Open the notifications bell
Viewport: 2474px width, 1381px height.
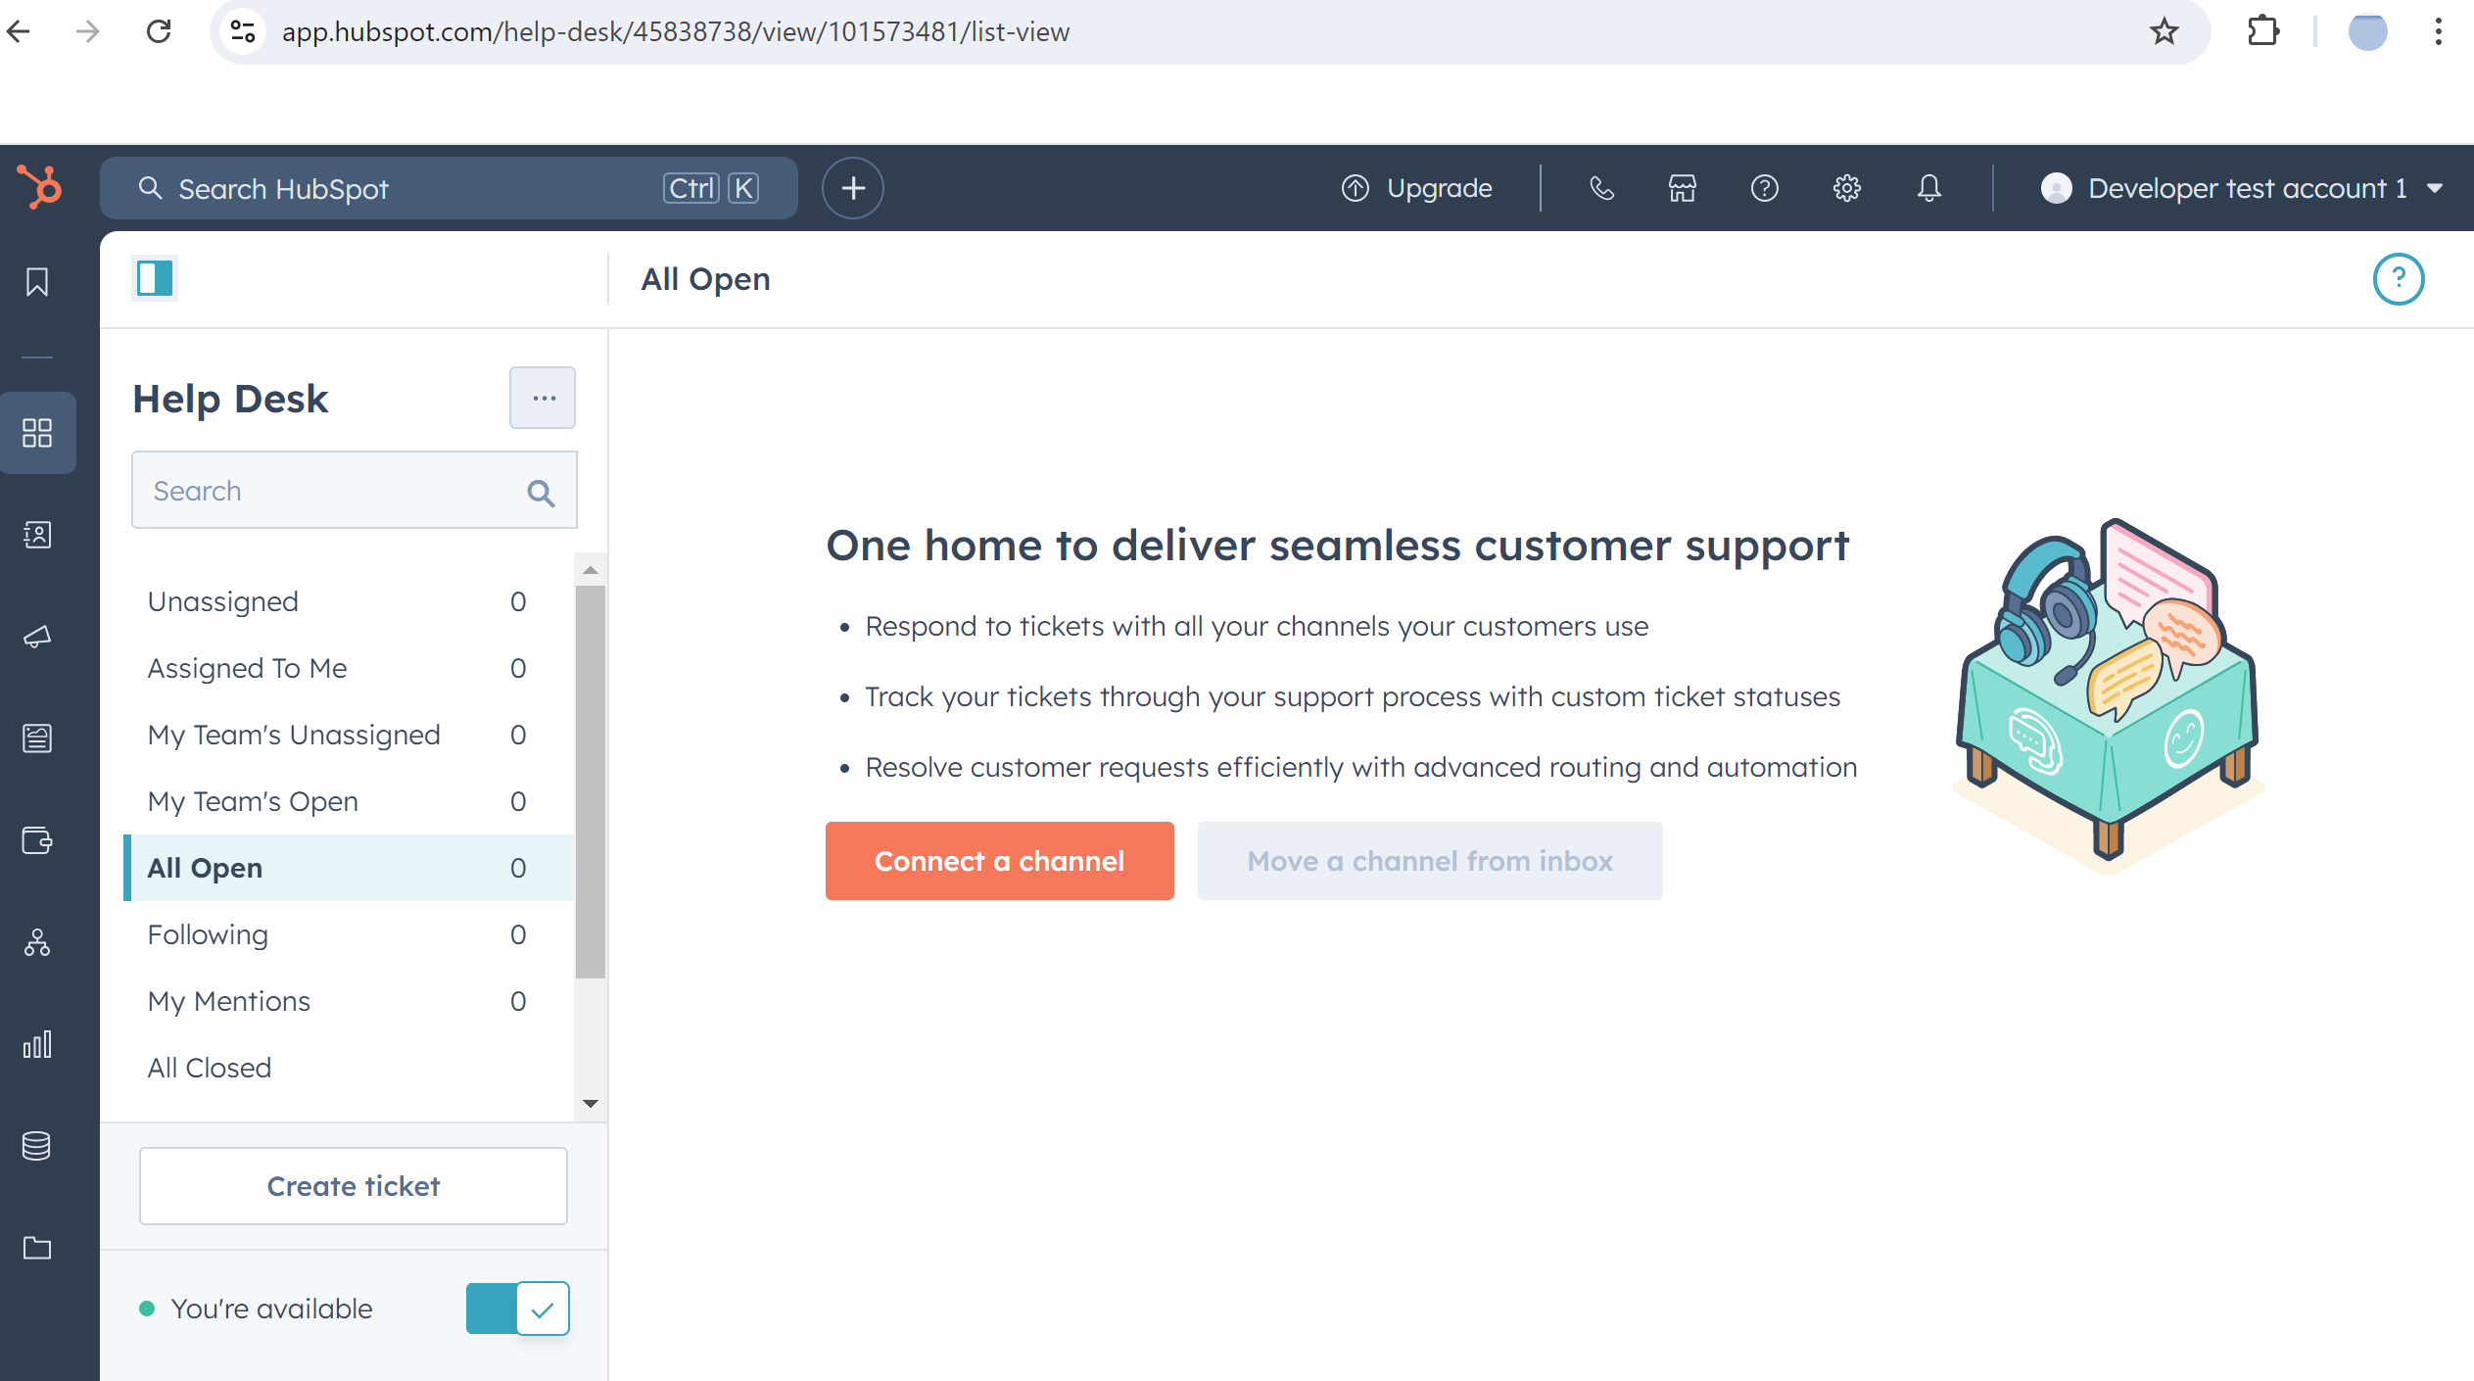[x=1928, y=188]
